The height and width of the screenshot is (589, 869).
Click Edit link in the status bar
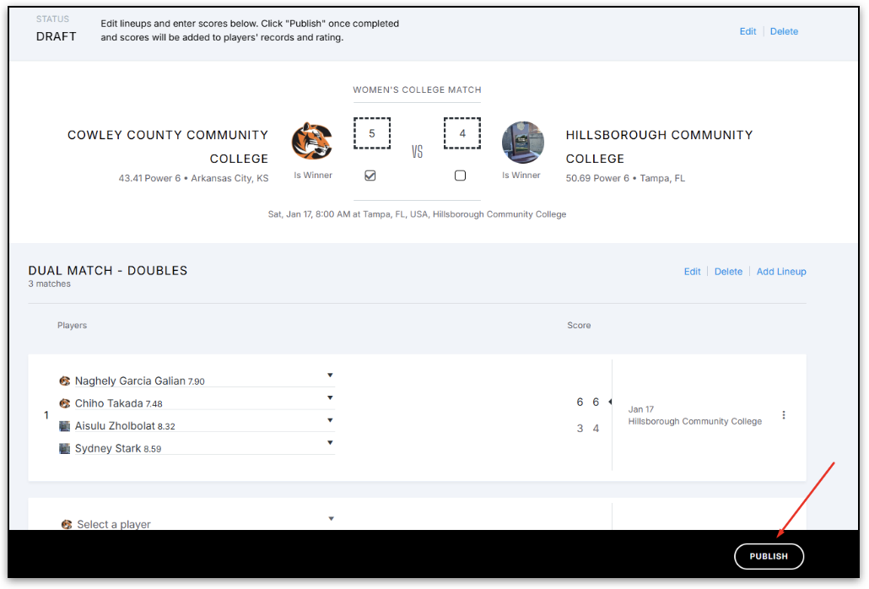coord(748,31)
